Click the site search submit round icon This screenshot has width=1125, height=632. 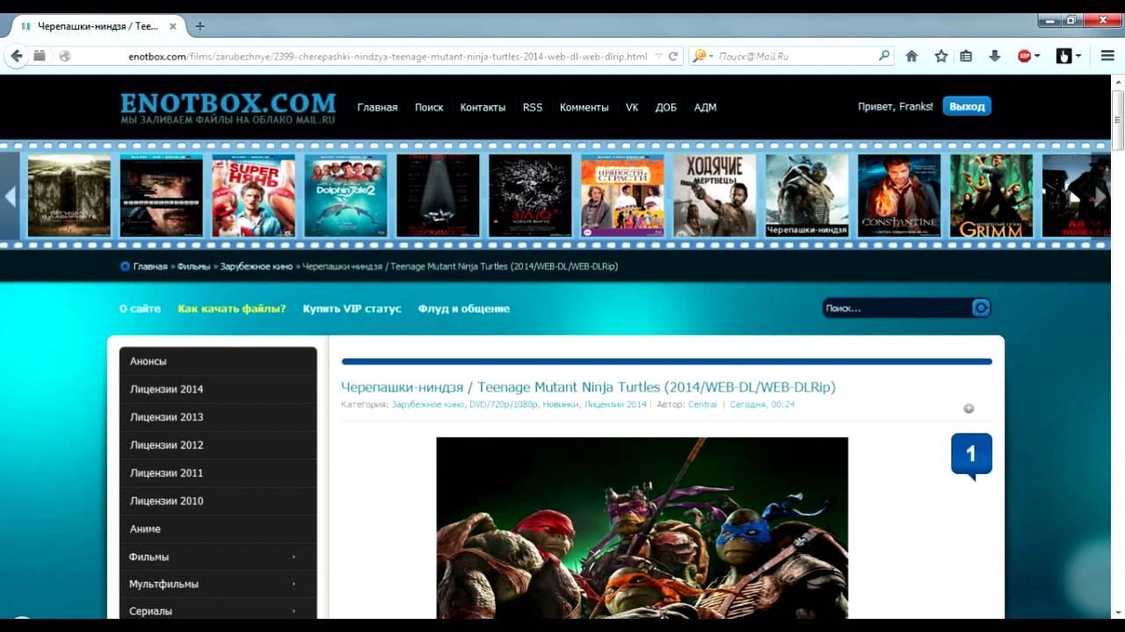pyautogui.click(x=981, y=308)
